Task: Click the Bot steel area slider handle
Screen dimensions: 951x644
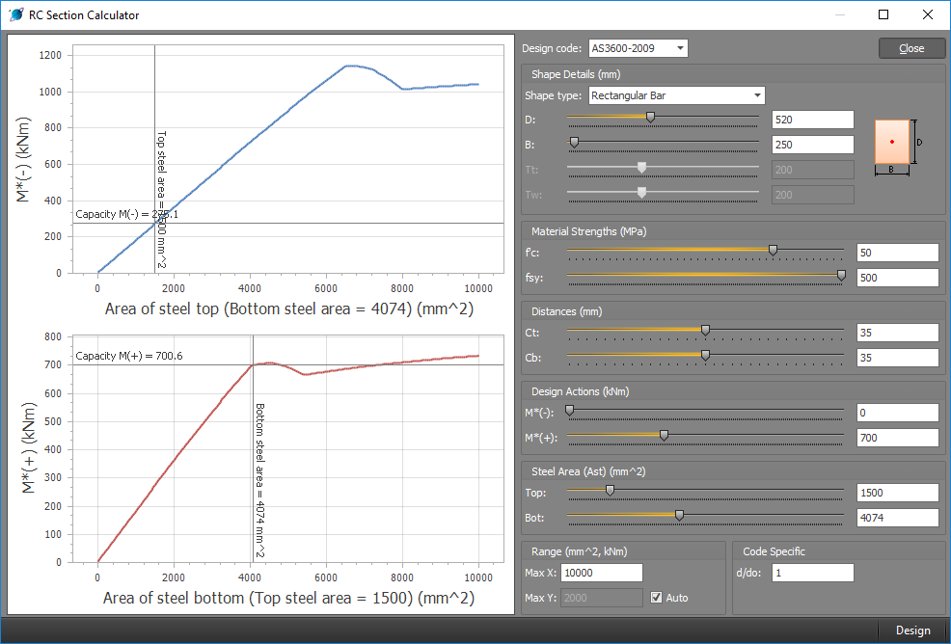Action: 679,516
